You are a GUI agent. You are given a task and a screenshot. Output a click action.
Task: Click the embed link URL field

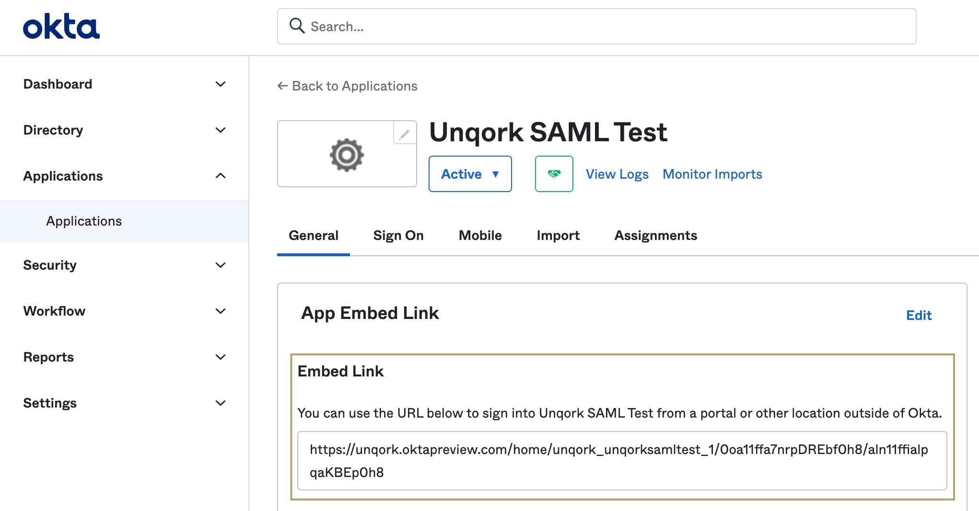[x=622, y=461]
